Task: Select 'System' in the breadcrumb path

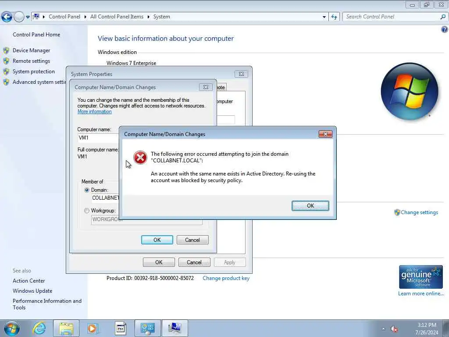Action: [x=161, y=17]
